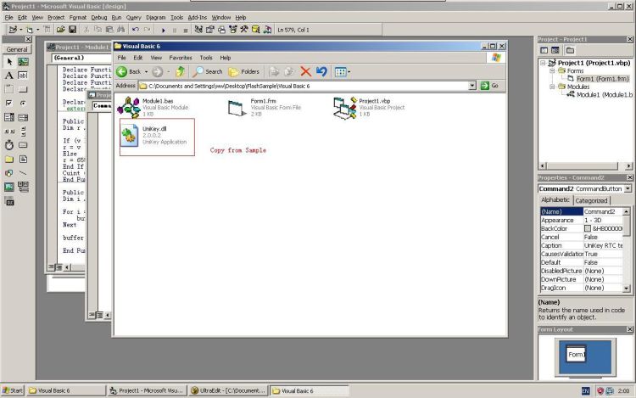Screen dimensions: 636x398
Task: Open the Command2 object dropdown in Properties
Action: point(628,188)
